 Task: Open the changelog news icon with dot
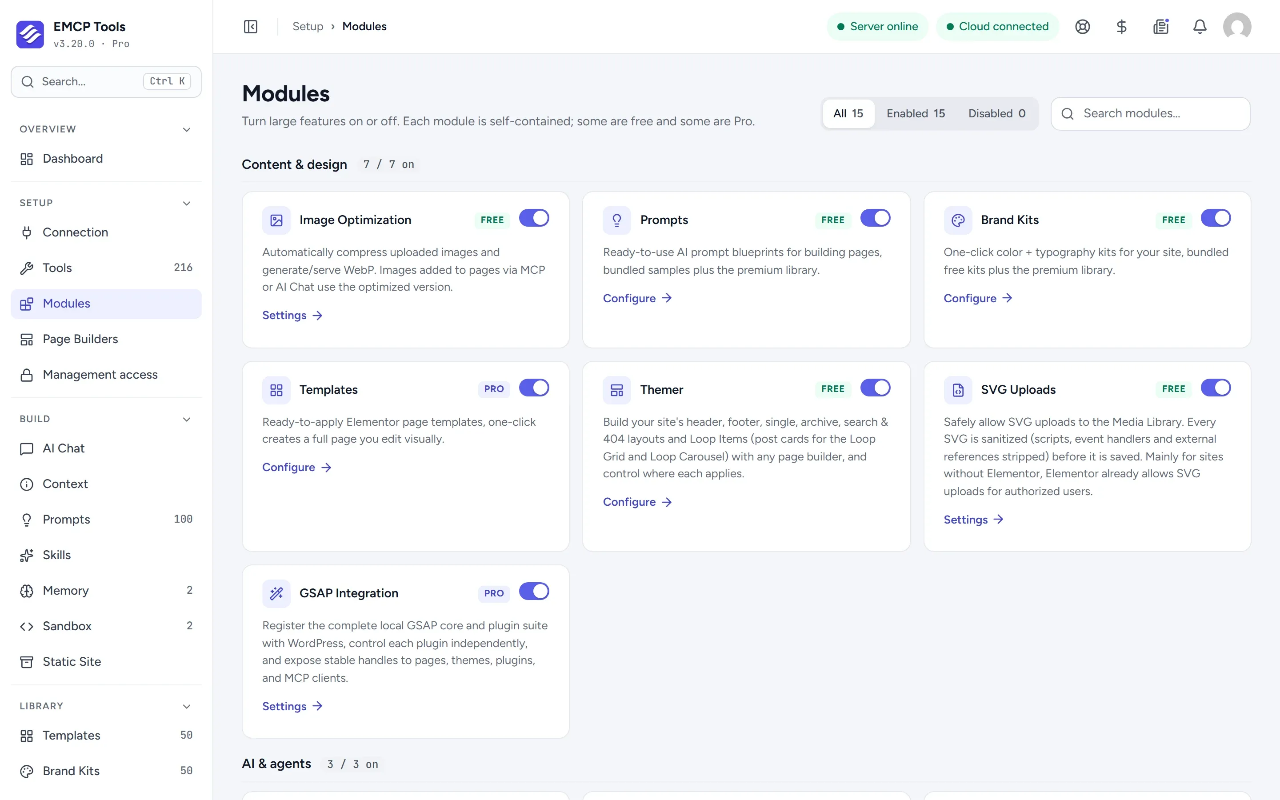coord(1160,27)
